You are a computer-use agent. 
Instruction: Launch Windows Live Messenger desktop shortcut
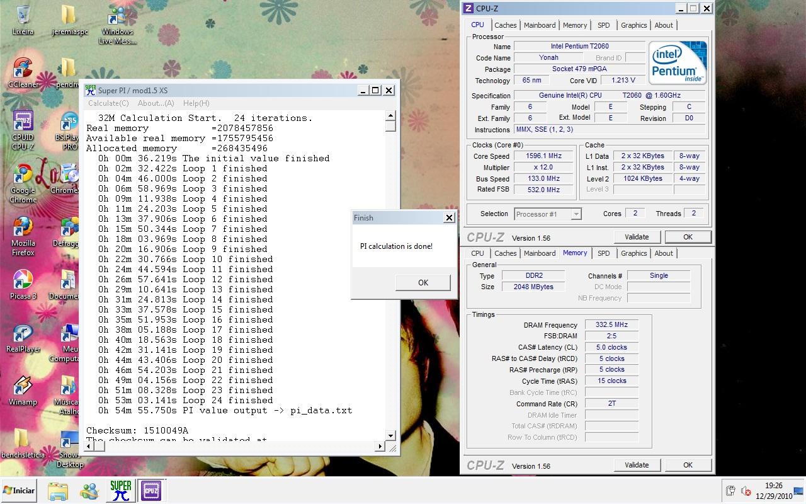coord(117,24)
